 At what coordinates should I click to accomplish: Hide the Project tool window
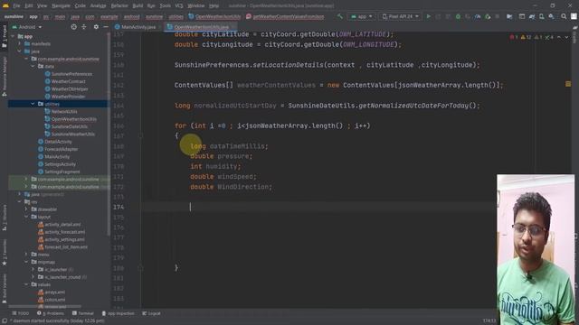click(x=106, y=27)
